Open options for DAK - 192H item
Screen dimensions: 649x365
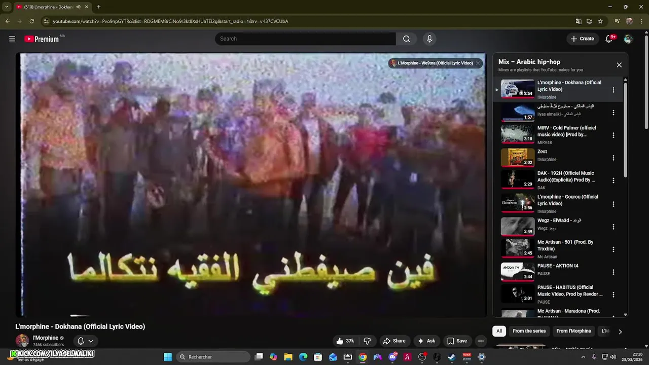(x=614, y=180)
